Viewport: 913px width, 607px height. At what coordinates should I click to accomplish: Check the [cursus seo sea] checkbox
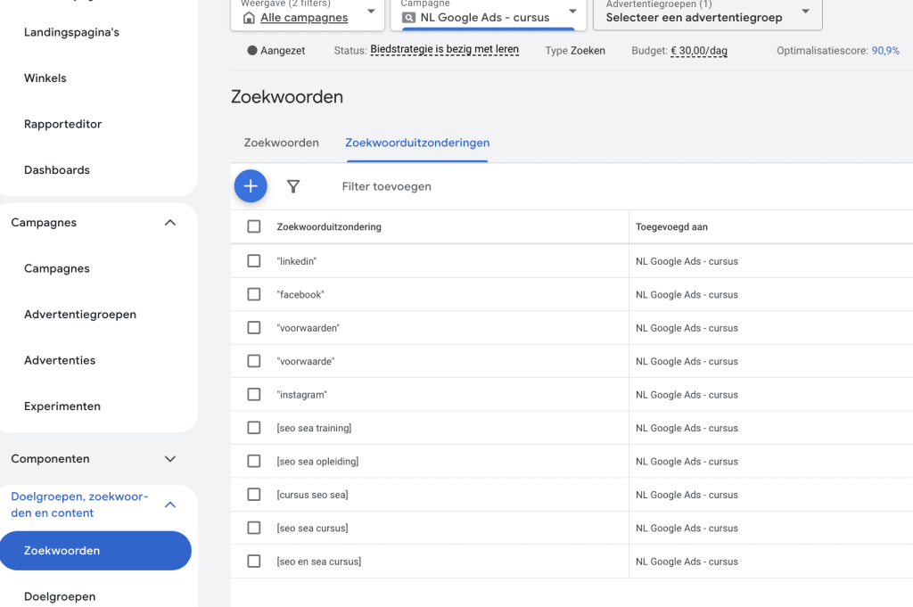254,495
